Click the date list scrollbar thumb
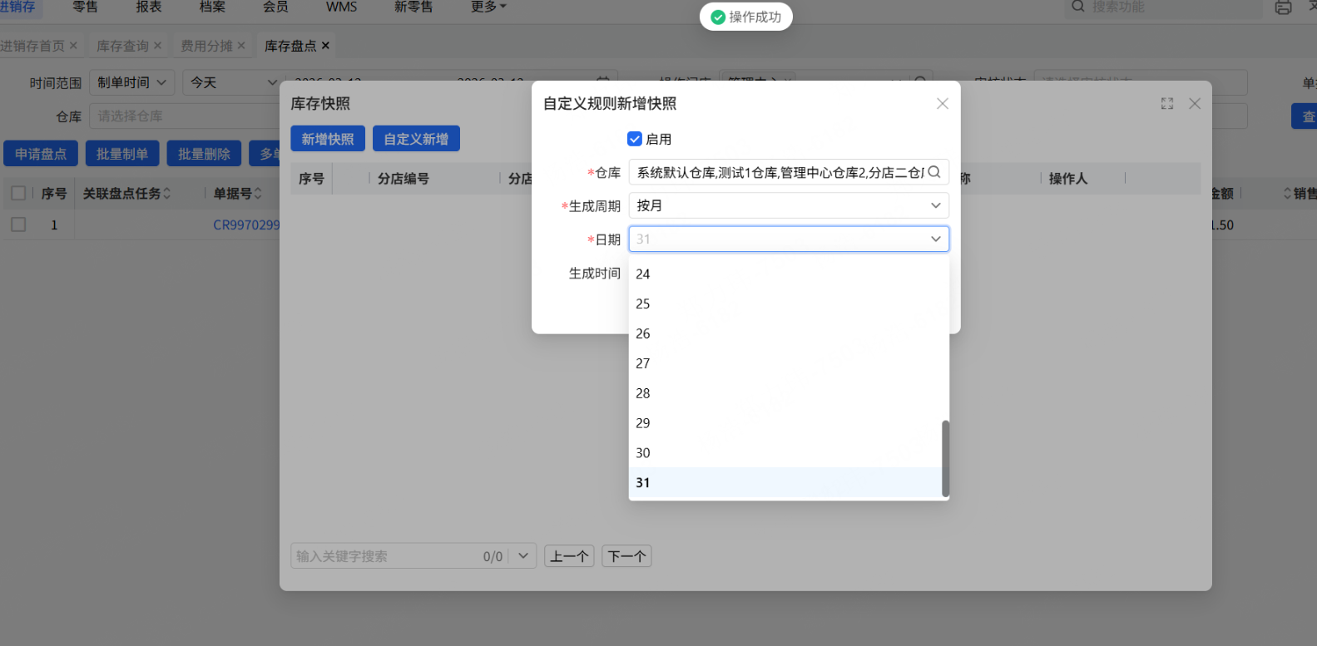This screenshot has width=1317, height=646. pos(945,458)
